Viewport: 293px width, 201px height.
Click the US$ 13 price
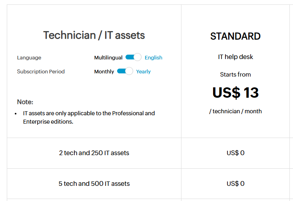235,93
